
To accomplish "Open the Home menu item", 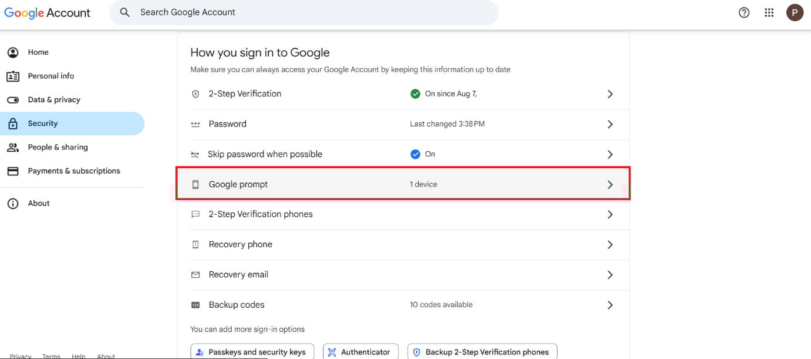I will (x=72, y=52).
